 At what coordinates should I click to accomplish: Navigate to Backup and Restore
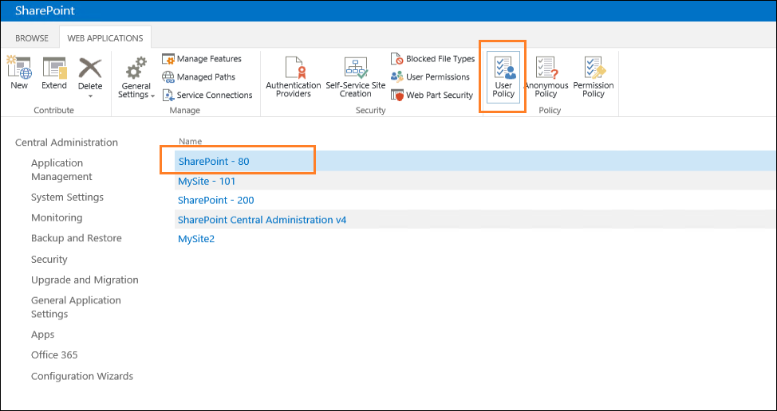point(77,238)
